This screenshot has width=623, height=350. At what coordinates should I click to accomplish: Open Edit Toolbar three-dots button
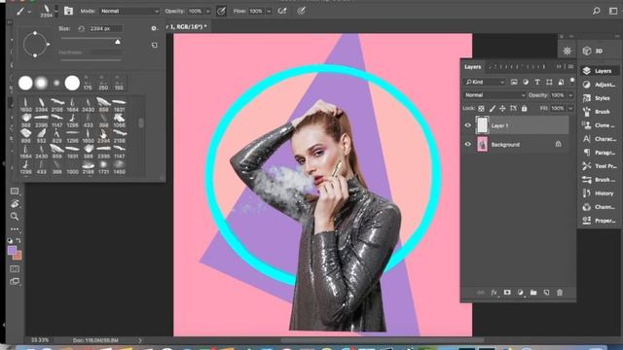15,229
